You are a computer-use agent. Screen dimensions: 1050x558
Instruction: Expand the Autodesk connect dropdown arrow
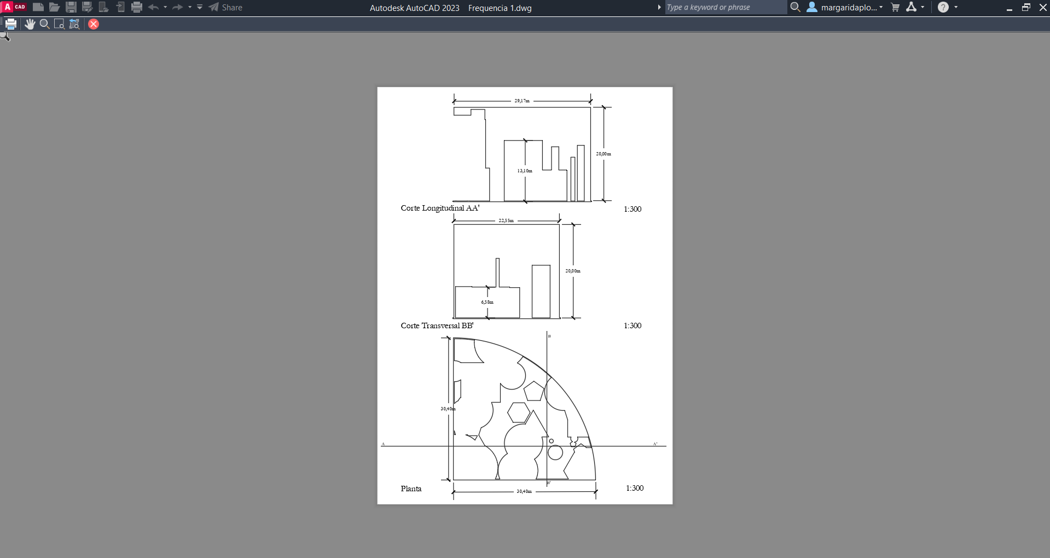(923, 7)
